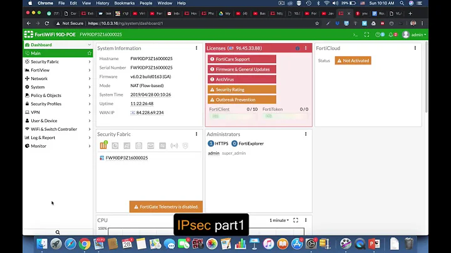Open Licenses widget options menu
Screen dimensions: 451x253
[x=306, y=48]
